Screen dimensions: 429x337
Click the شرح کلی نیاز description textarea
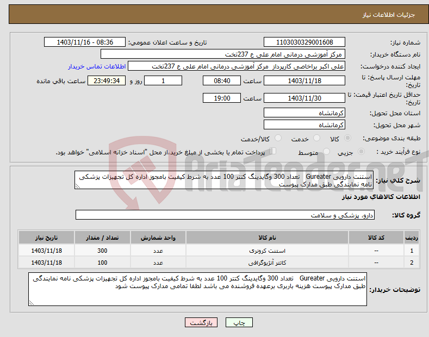tap(224, 180)
